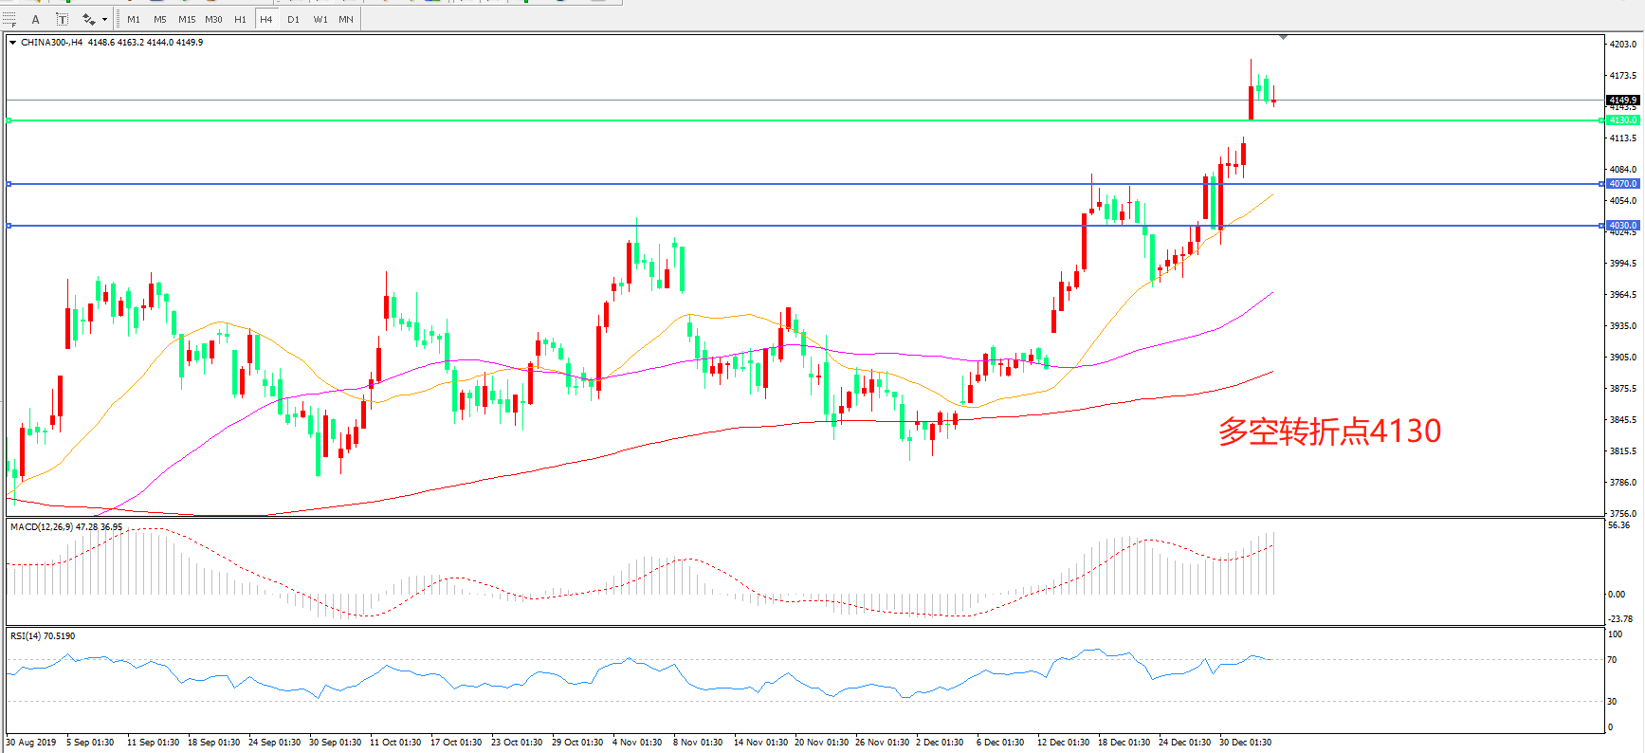Choose the W1 weekly timeframe
The image size is (1645, 753).
point(320,19)
